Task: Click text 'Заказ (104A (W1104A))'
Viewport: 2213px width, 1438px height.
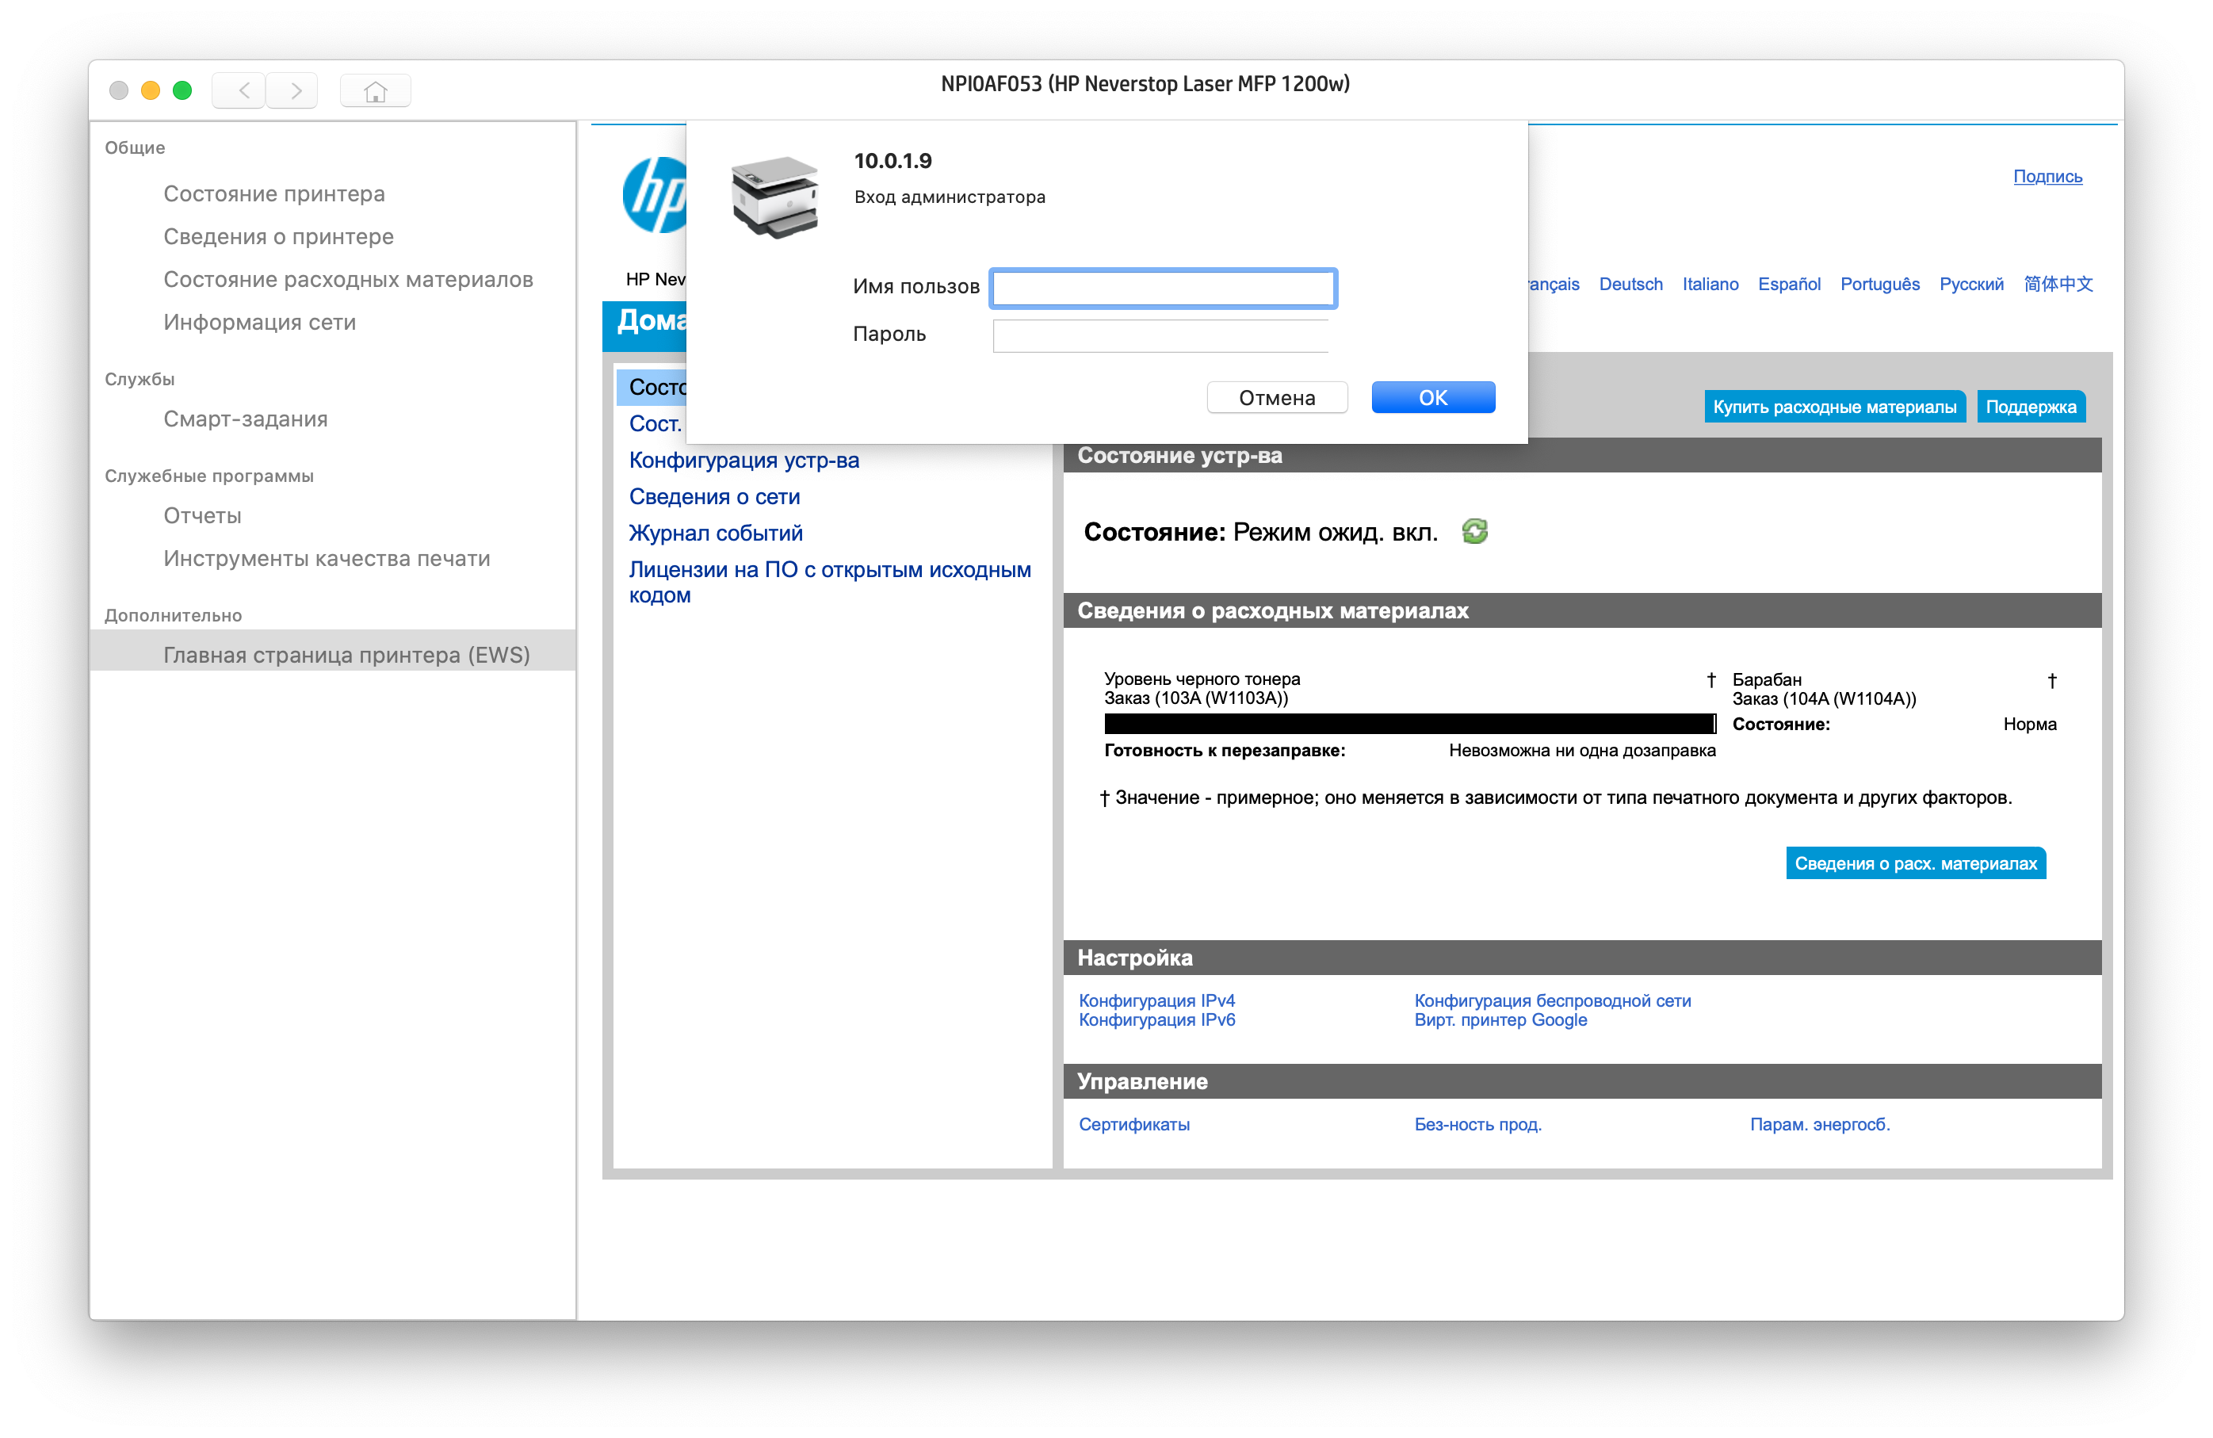Action: pyautogui.click(x=1823, y=698)
